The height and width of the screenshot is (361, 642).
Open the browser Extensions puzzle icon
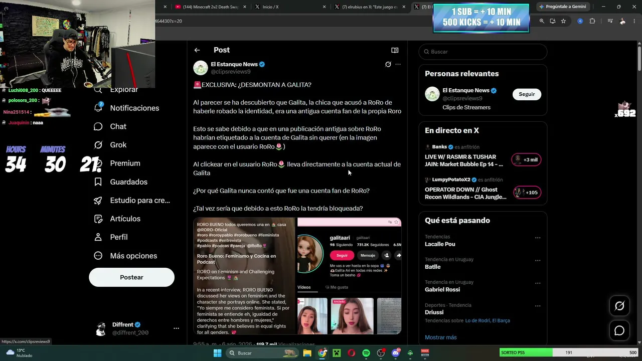tap(592, 21)
